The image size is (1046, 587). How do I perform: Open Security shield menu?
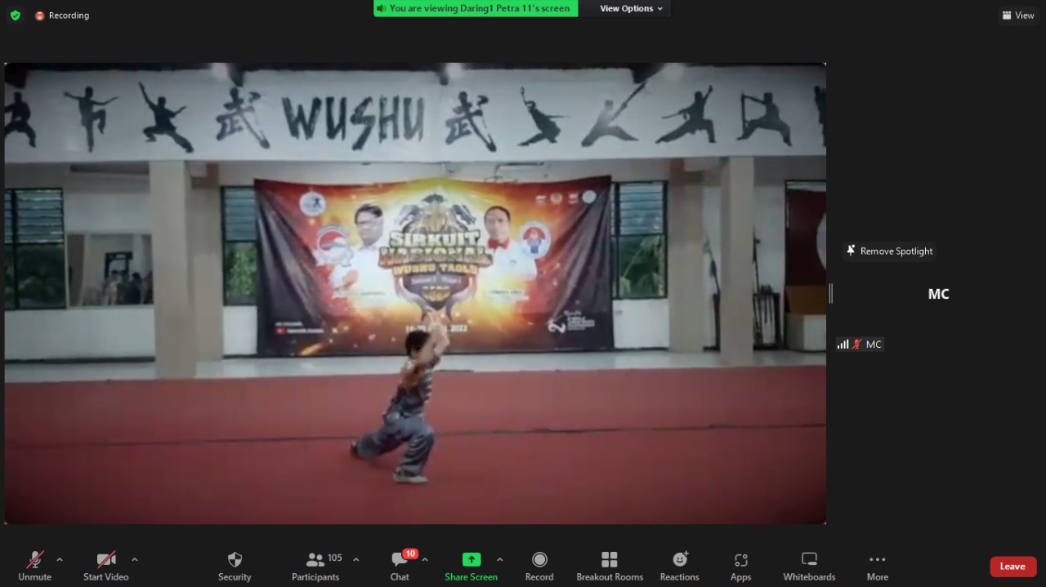[235, 566]
